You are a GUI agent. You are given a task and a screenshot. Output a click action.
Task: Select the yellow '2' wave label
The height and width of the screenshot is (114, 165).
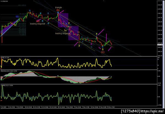coord(69,23)
